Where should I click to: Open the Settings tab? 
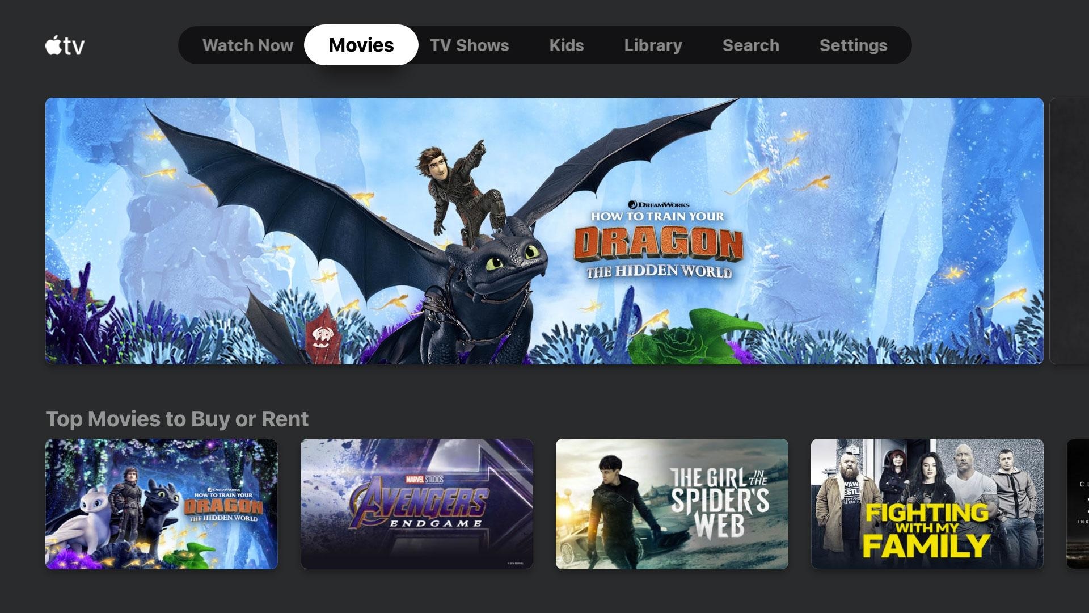(853, 45)
